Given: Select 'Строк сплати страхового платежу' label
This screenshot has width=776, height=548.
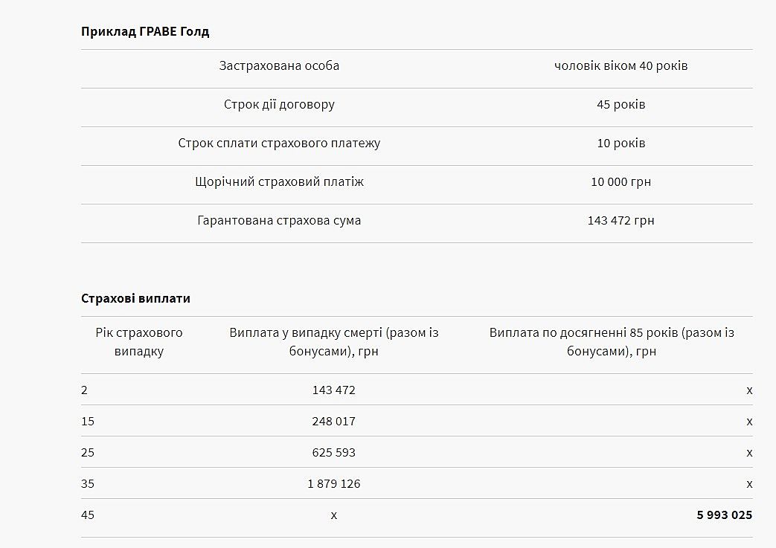Looking at the screenshot, I should [x=279, y=143].
